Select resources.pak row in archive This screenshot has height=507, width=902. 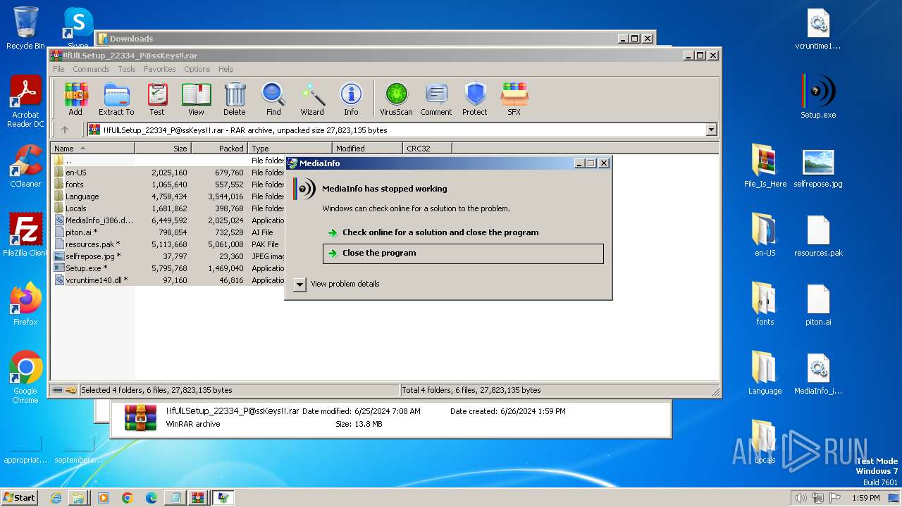click(168, 244)
